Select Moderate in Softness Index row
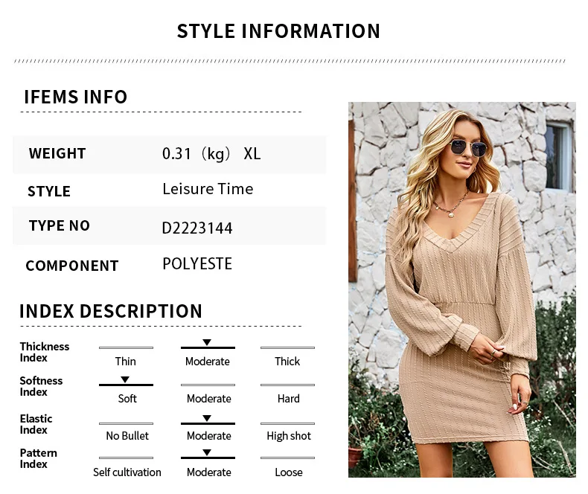 209,399
